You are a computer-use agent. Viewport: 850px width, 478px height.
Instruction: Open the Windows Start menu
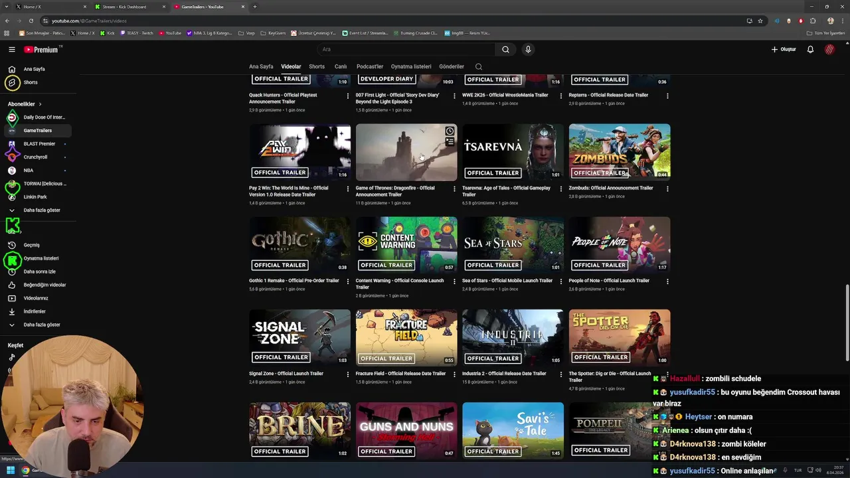coord(11,471)
